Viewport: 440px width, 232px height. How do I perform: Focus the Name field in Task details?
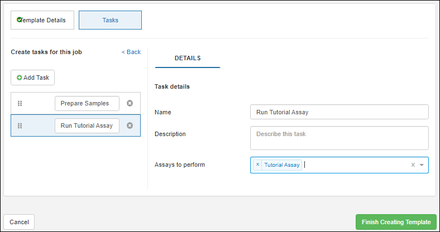[x=339, y=112]
